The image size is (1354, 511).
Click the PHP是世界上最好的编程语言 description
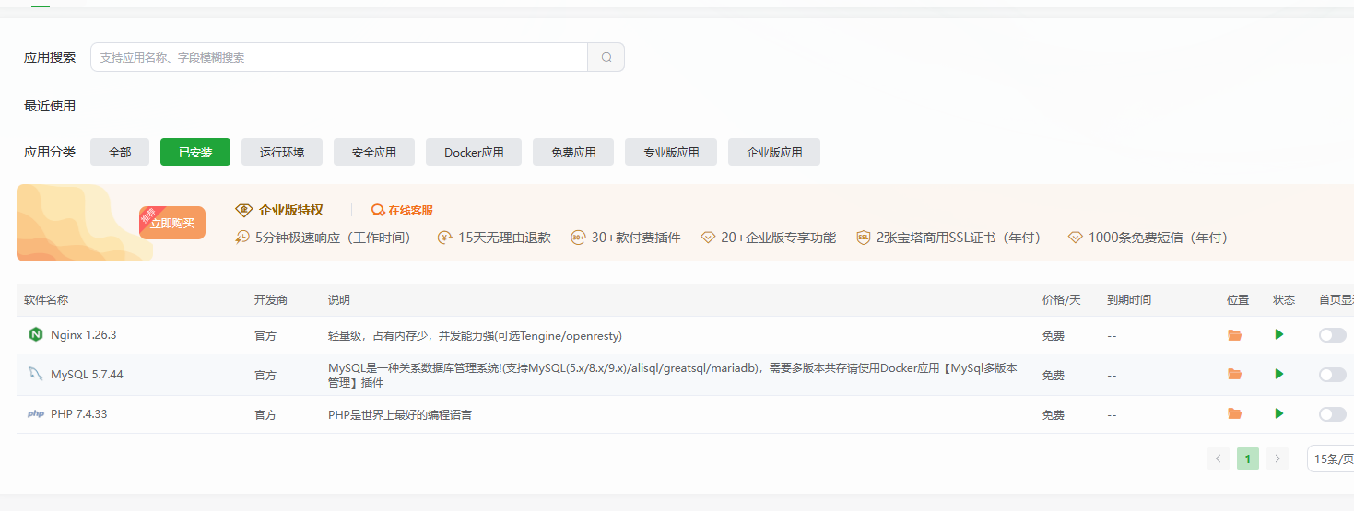400,415
